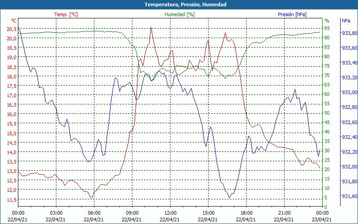
Task: Click the '931,80' pressure axis value
Action: coord(349,181)
